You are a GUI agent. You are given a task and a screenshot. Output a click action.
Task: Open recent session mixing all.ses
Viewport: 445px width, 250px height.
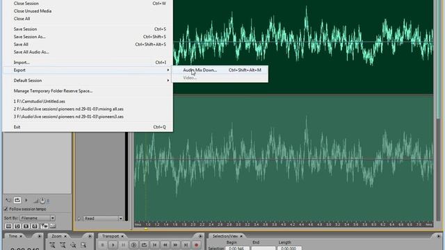88,109
